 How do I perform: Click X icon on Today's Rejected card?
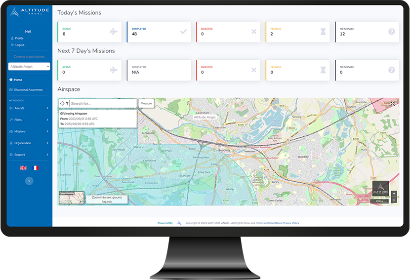(254, 32)
